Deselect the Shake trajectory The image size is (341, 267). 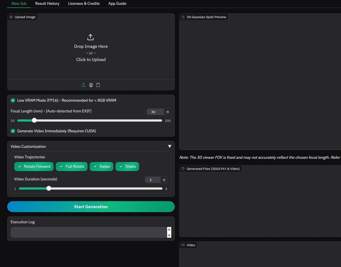click(x=127, y=166)
